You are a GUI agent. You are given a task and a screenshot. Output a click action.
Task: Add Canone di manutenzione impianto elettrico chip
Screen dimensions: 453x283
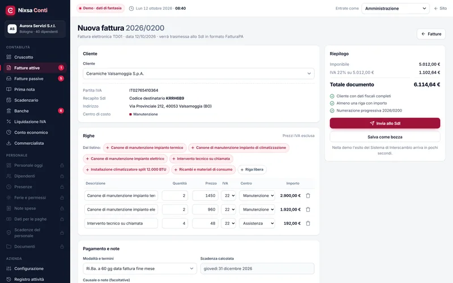[x=125, y=158]
